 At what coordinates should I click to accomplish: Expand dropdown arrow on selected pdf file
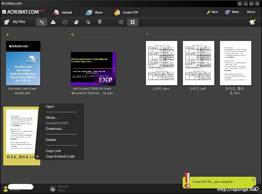(37, 157)
